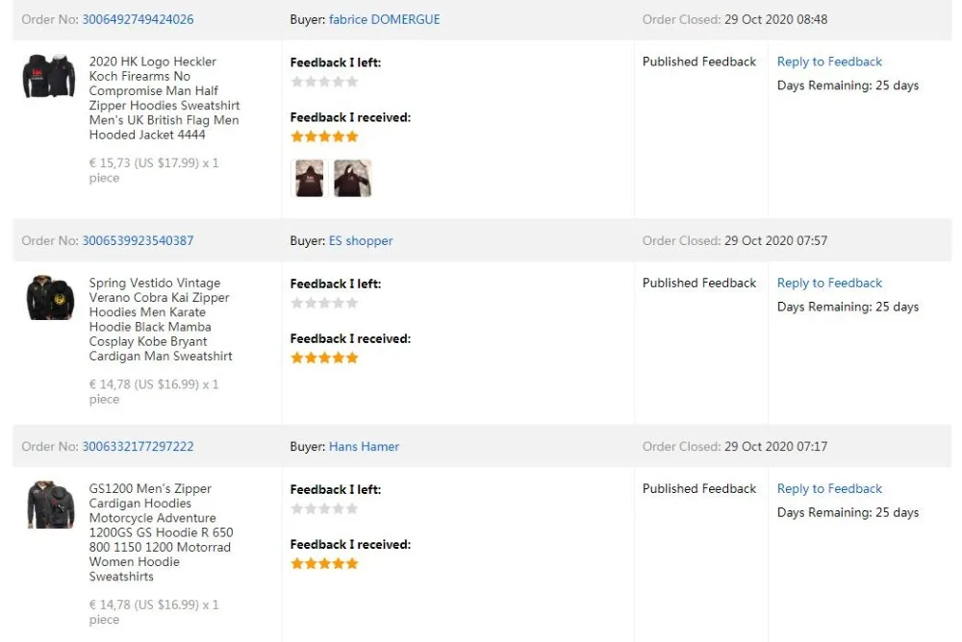Screen dimensions: 962x642
Task: Click the GS1200 Men's Zipper Cardigan title
Action: (161, 532)
